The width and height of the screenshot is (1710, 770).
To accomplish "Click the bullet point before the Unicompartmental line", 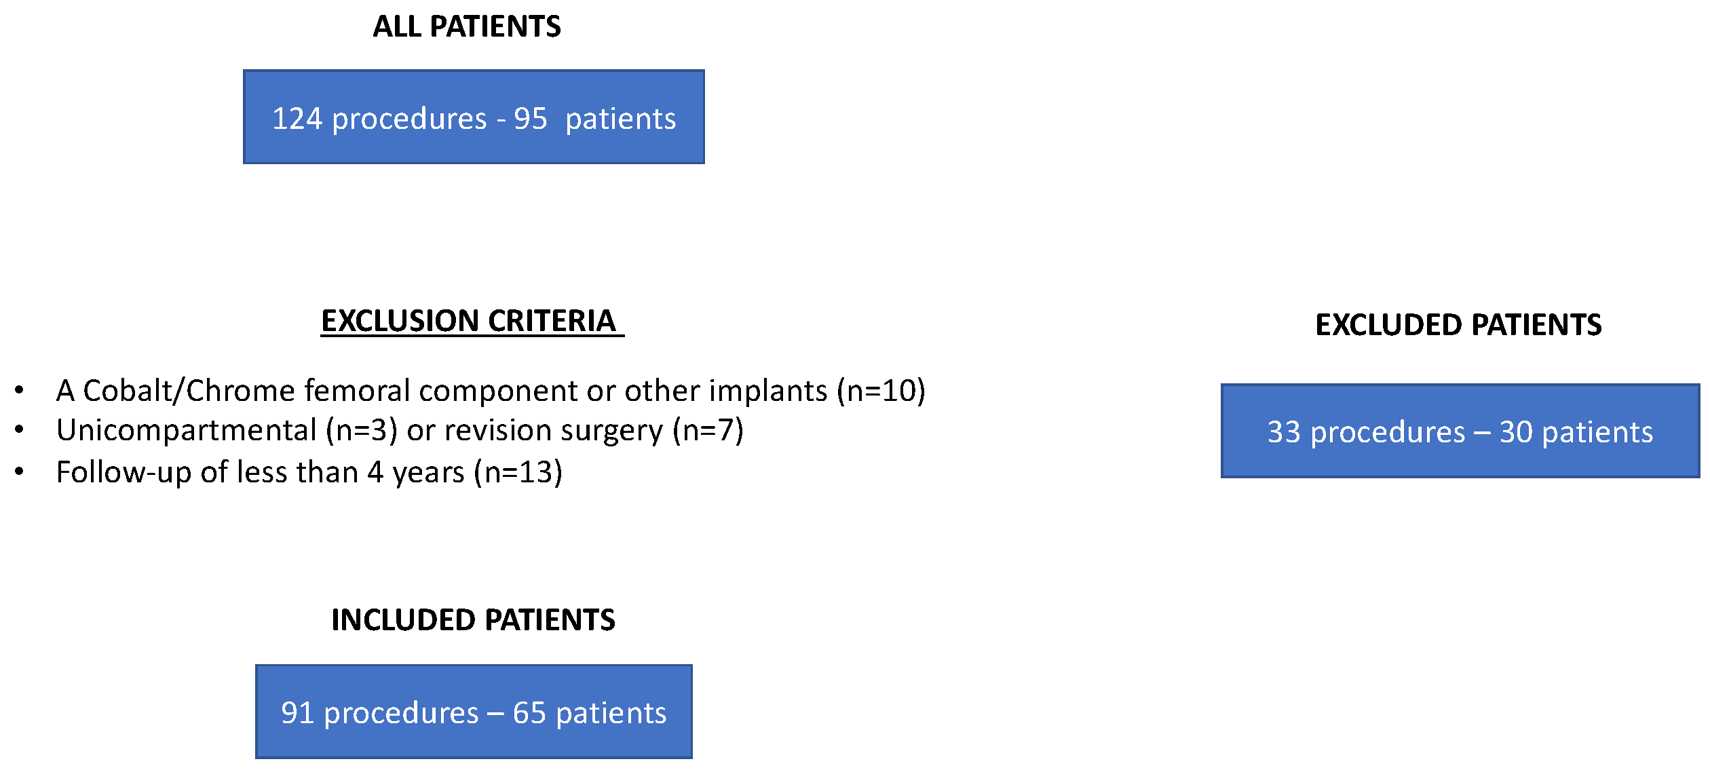I will pyautogui.click(x=19, y=429).
